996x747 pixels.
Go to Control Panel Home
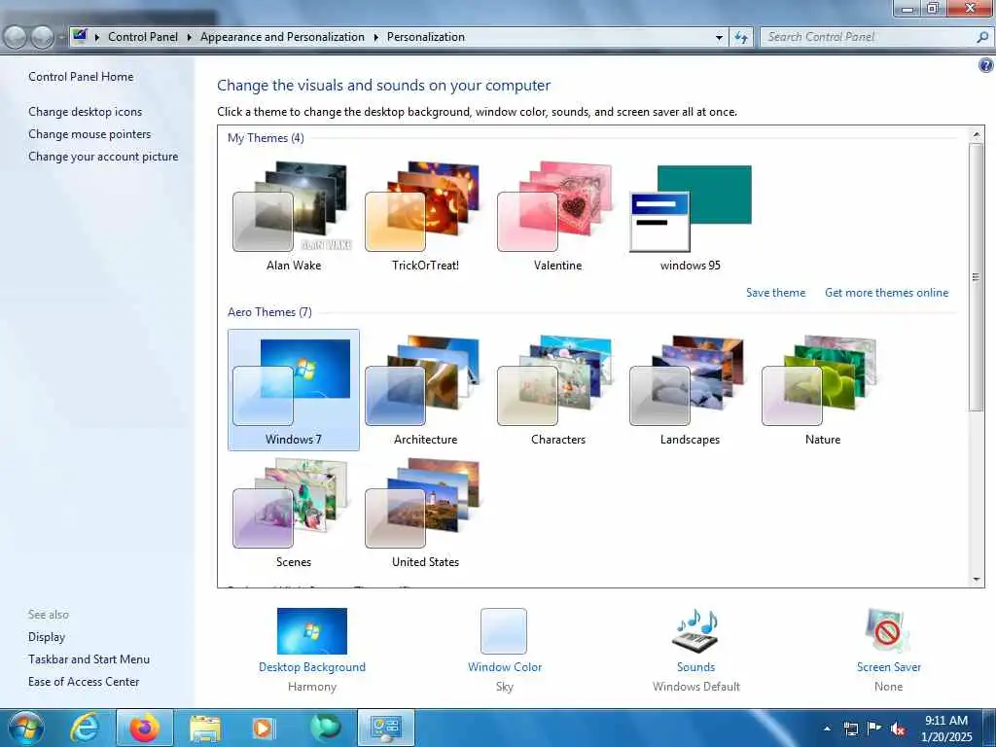(x=81, y=77)
